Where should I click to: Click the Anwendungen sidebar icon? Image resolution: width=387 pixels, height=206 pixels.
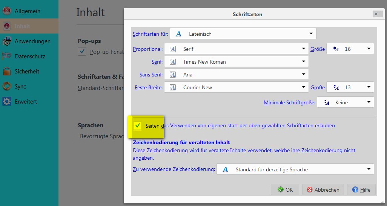[x=7, y=41]
